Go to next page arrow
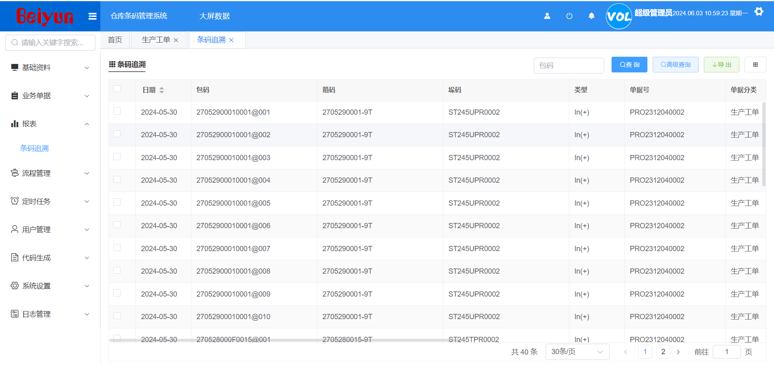Image resolution: width=774 pixels, height=365 pixels. (678, 352)
